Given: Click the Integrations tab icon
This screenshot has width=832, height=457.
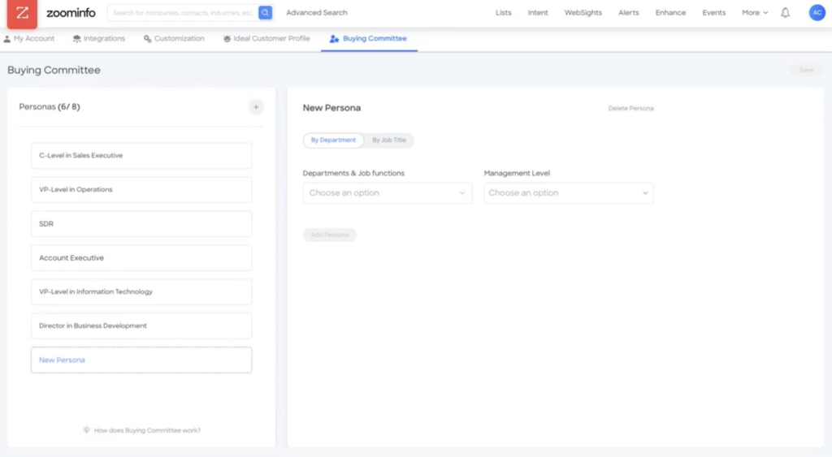Looking at the screenshot, I should (x=77, y=39).
